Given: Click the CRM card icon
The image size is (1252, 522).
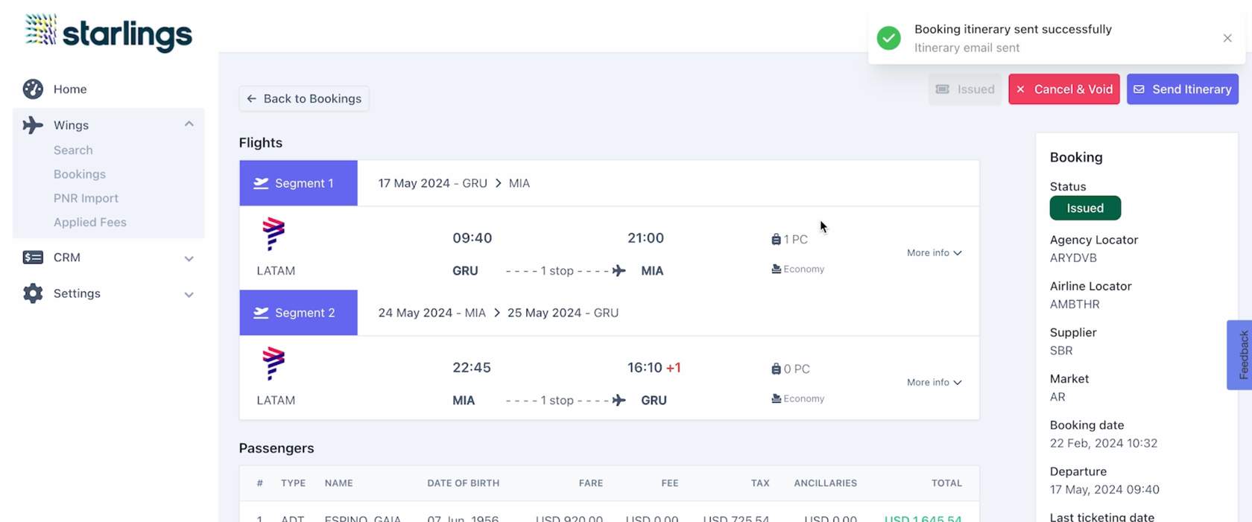Looking at the screenshot, I should pos(33,258).
